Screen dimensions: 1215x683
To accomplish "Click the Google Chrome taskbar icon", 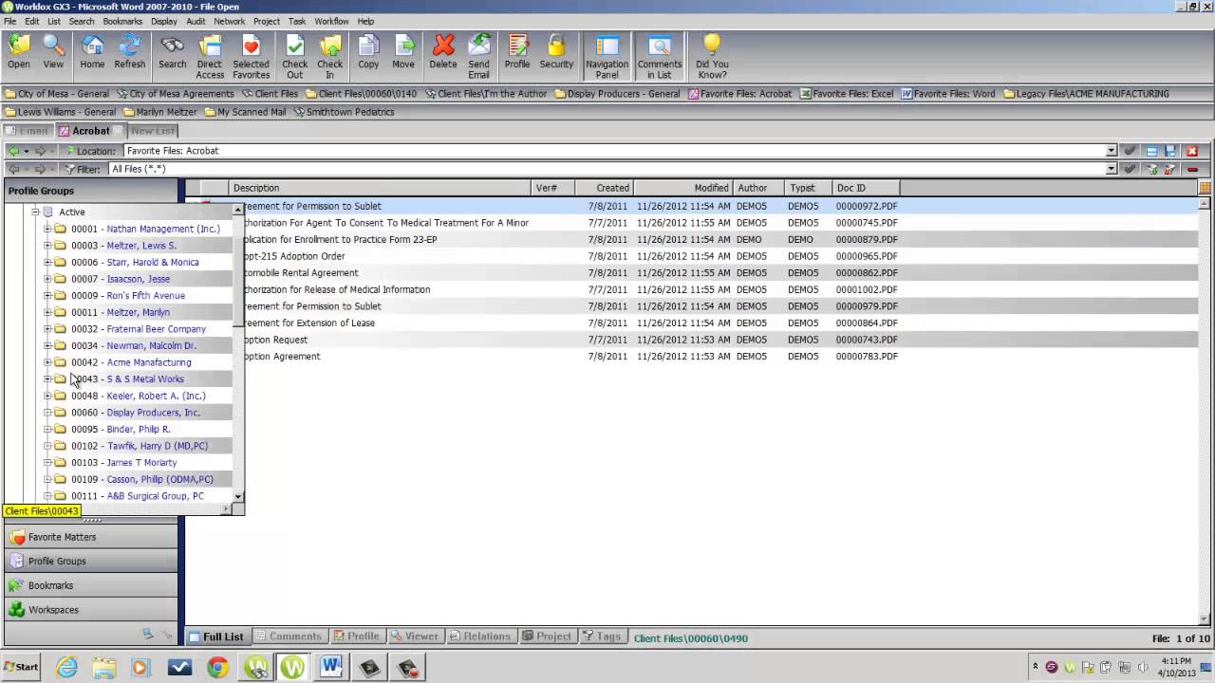I will tap(217, 667).
